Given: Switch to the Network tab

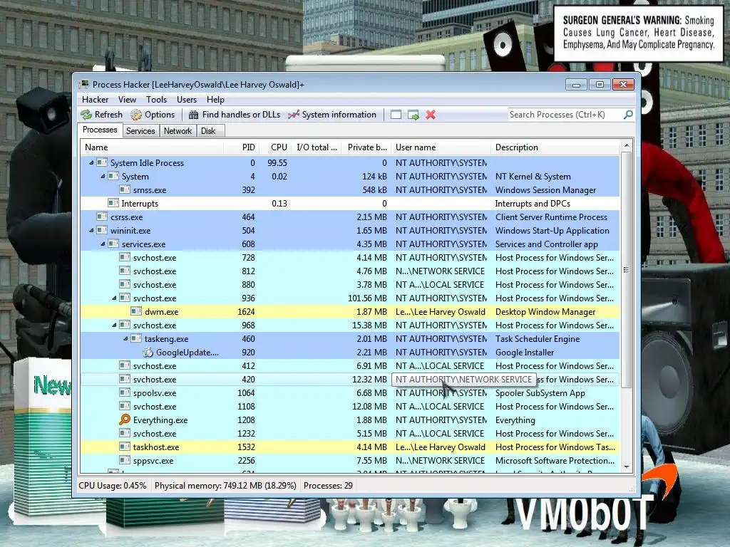Looking at the screenshot, I should pyautogui.click(x=178, y=131).
